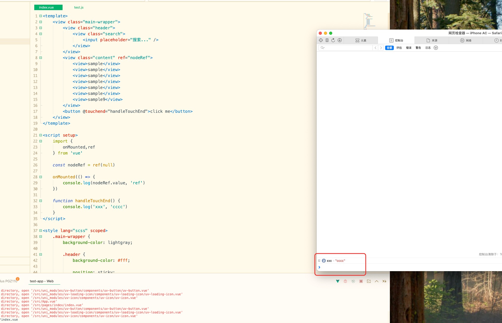Viewport: 502px width, 323px height.
Task: Click console.log on line 29
Action: click(76, 183)
